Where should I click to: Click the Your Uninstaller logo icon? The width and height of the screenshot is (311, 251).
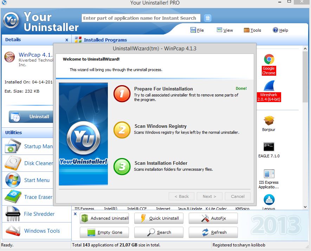click(x=11, y=20)
